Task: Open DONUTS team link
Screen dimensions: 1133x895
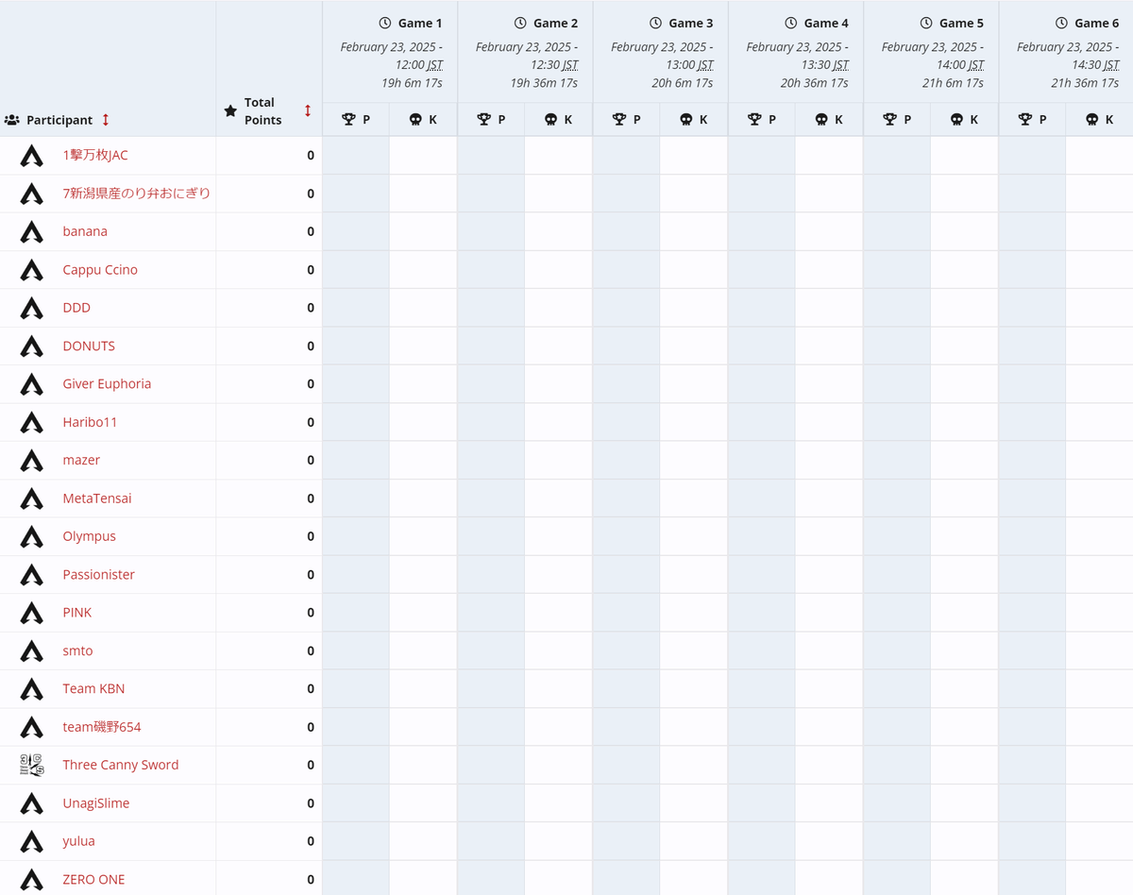Action: (x=89, y=346)
